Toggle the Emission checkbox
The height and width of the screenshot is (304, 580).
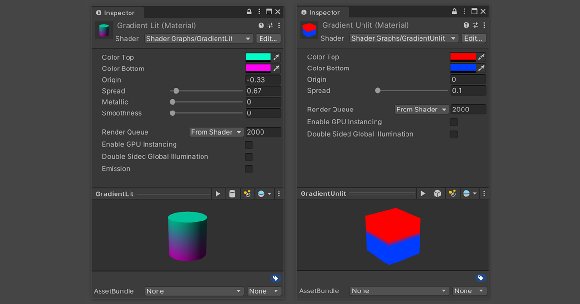pyautogui.click(x=248, y=169)
